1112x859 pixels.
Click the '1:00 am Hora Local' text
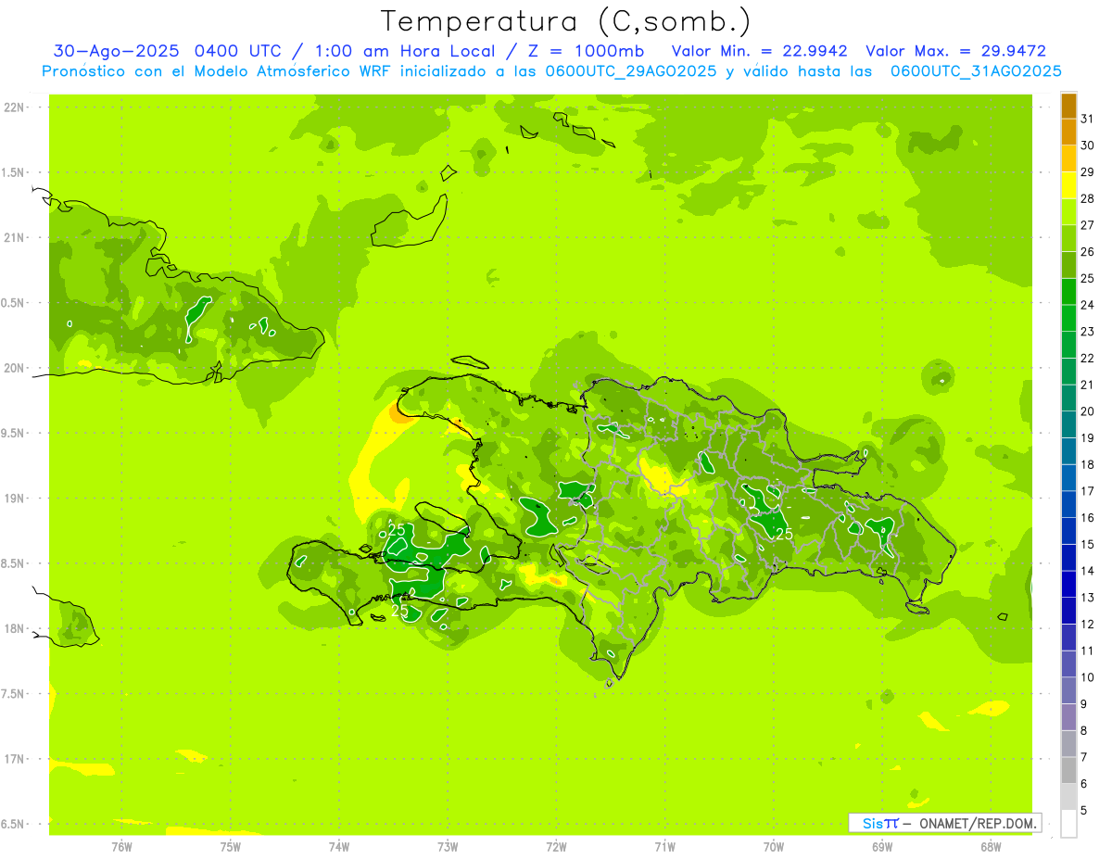click(x=401, y=51)
